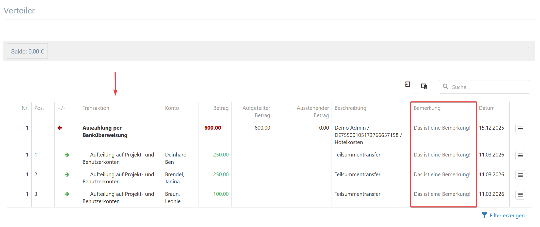Open hamburger menu for Deinhard, Ben row
540x227 pixels.
[520, 155]
